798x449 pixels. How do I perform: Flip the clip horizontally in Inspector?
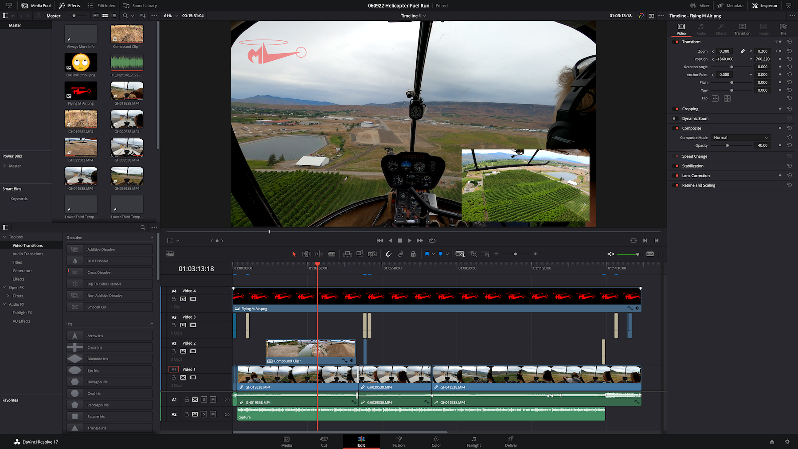point(715,98)
